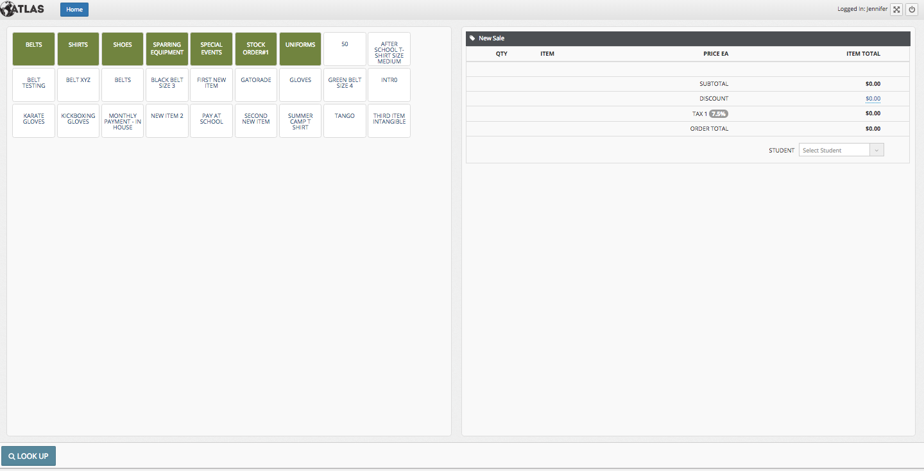The width and height of the screenshot is (924, 471).
Task: Click the power logout icon
Action: click(911, 10)
